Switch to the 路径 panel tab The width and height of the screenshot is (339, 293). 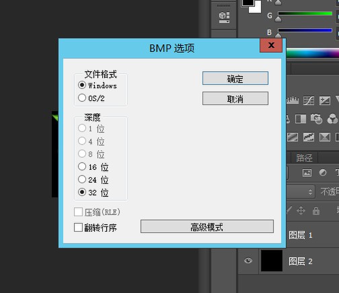[x=304, y=157]
